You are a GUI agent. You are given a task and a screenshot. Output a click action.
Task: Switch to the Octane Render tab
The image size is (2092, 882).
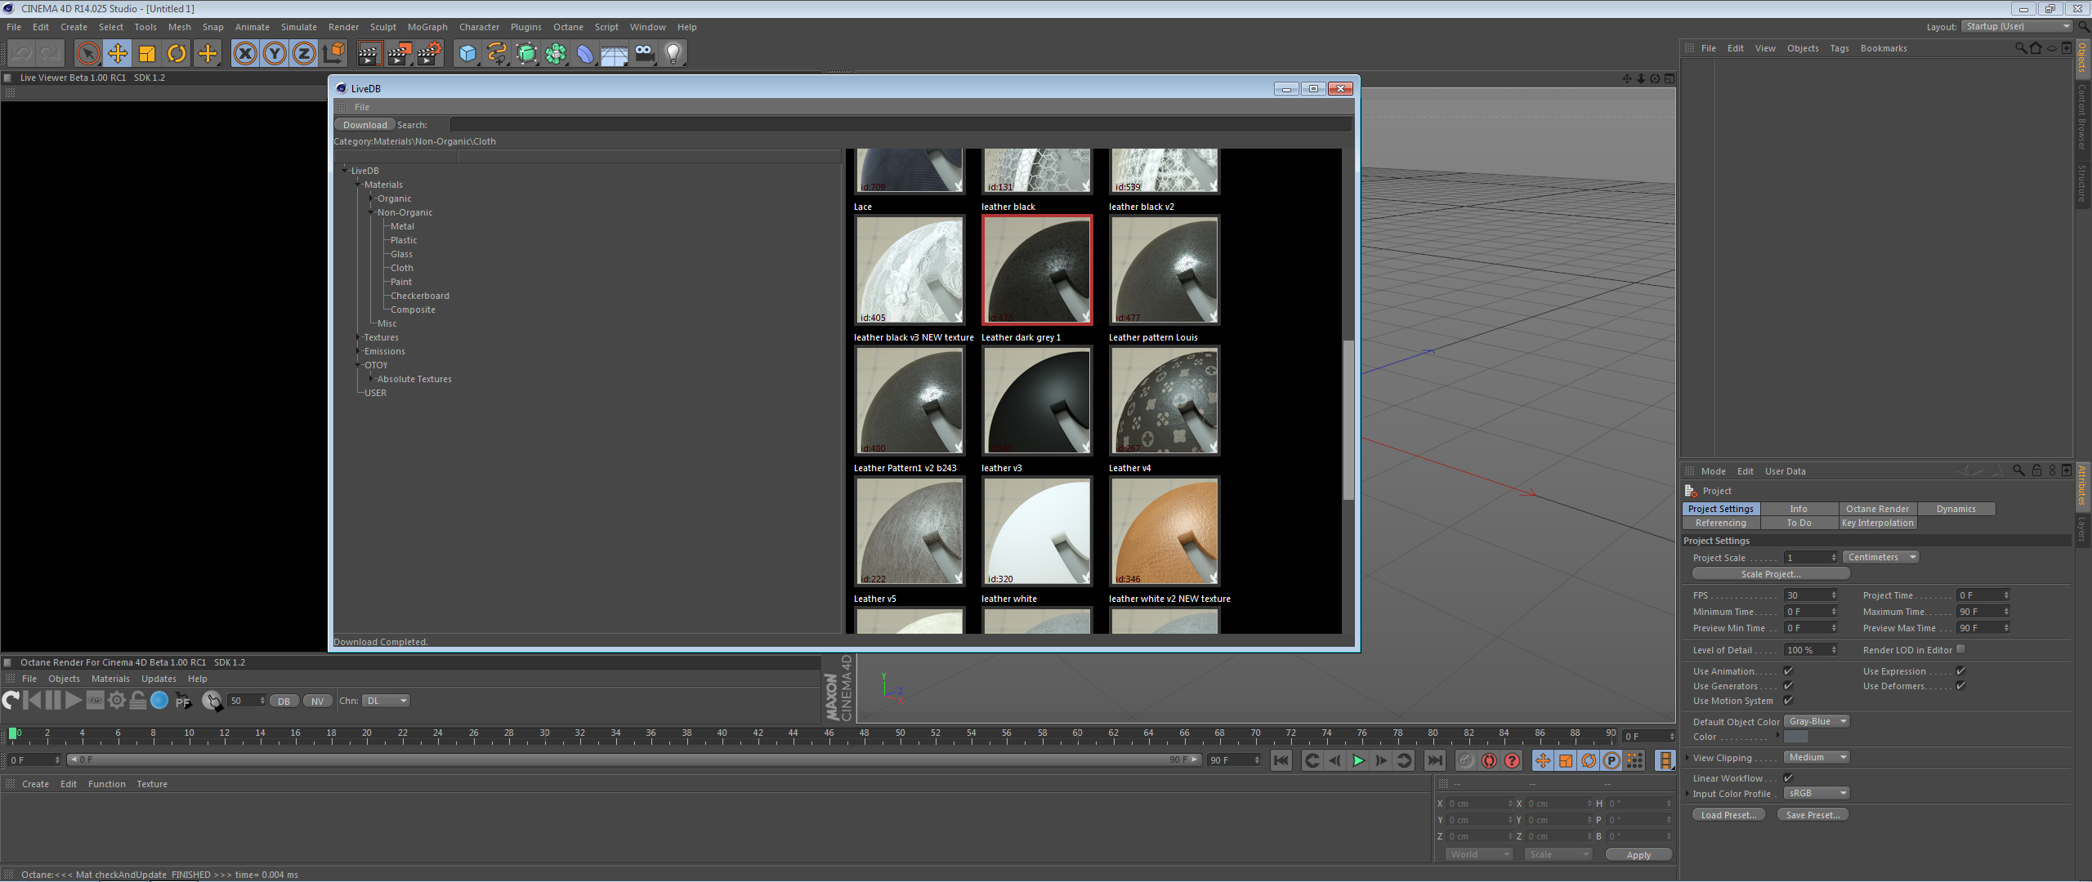coord(1877,509)
